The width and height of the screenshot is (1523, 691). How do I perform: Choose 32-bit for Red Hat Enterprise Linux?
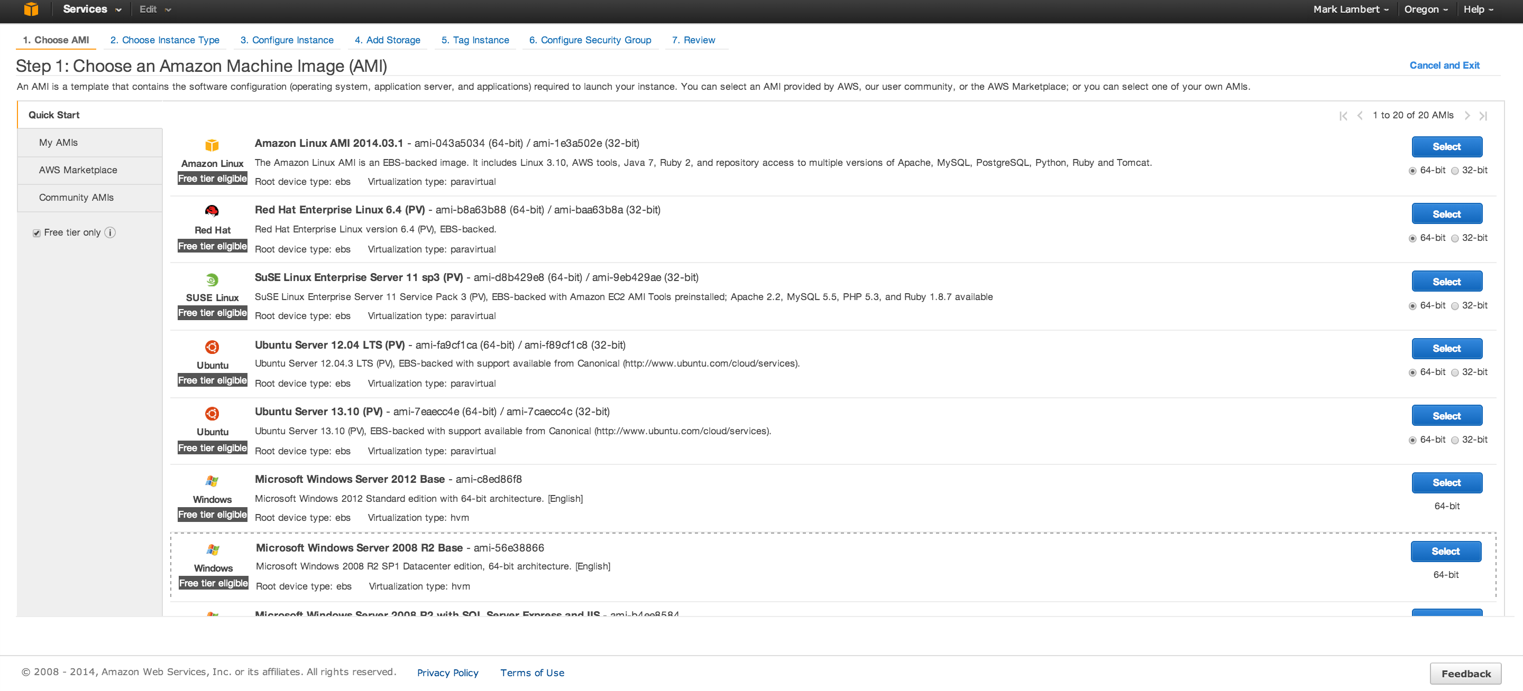point(1455,239)
